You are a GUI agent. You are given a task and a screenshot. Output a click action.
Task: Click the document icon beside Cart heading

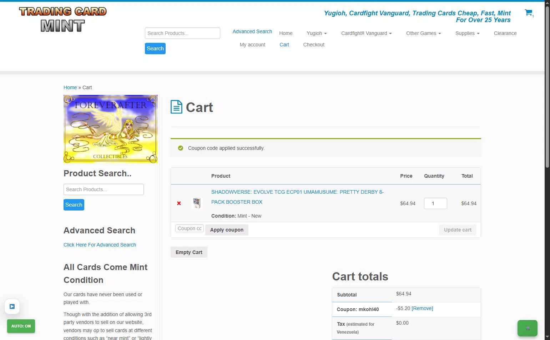176,107
